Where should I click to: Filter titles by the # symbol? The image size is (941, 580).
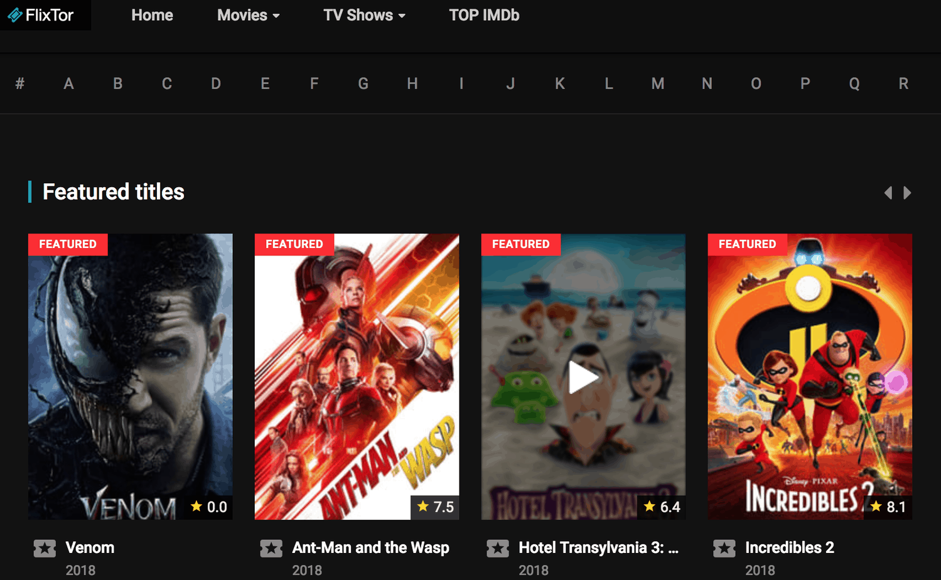tap(20, 83)
